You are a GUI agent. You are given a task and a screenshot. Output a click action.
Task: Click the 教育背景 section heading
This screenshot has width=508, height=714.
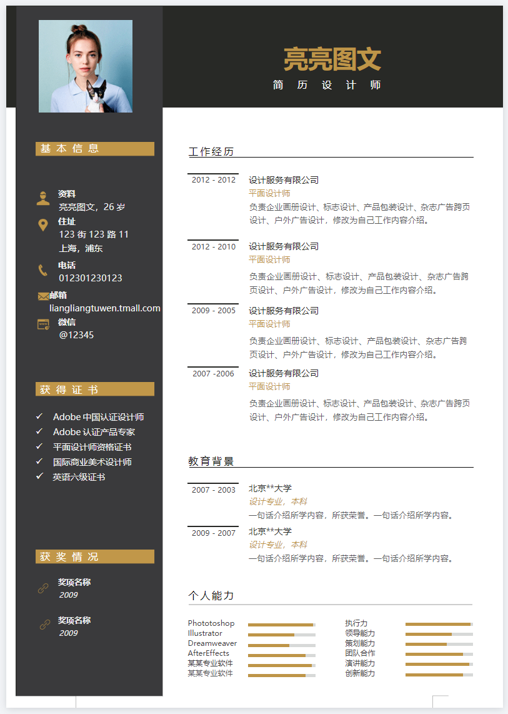(211, 461)
